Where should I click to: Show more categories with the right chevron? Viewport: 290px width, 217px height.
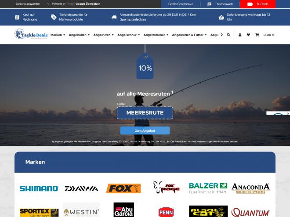click(222, 35)
